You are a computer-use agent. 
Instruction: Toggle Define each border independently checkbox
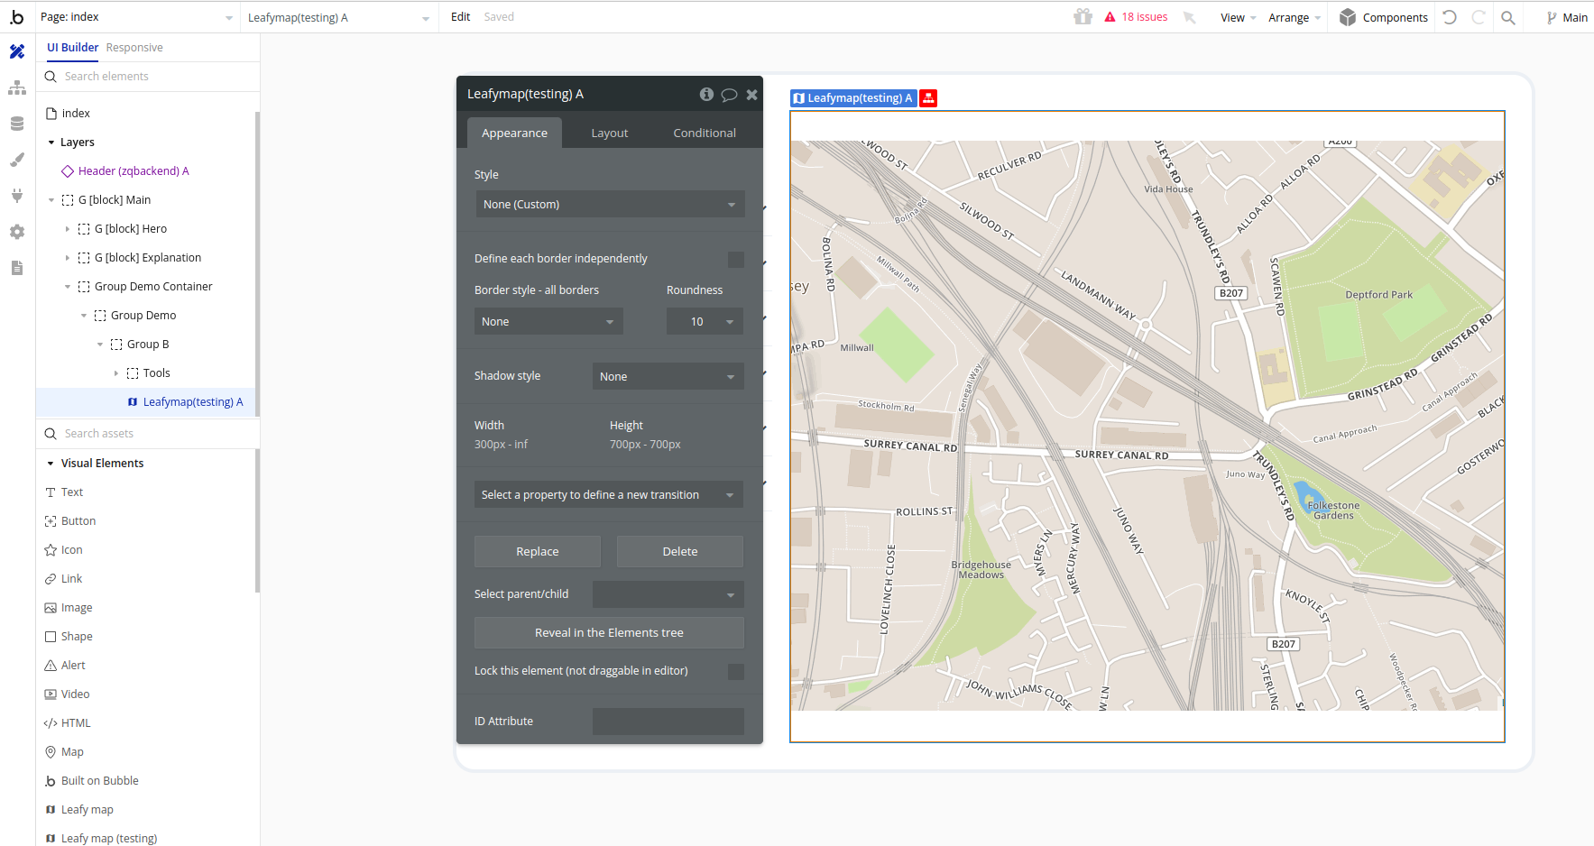point(736,259)
